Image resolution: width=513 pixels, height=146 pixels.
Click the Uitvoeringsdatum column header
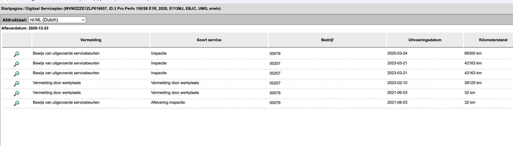click(425, 40)
